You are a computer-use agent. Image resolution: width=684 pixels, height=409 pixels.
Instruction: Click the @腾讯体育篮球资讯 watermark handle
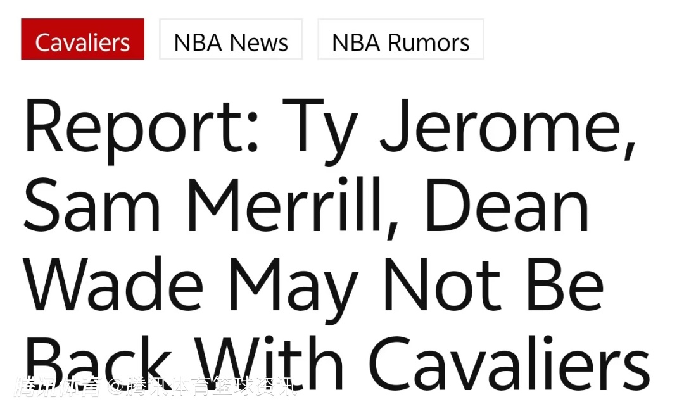click(204, 386)
